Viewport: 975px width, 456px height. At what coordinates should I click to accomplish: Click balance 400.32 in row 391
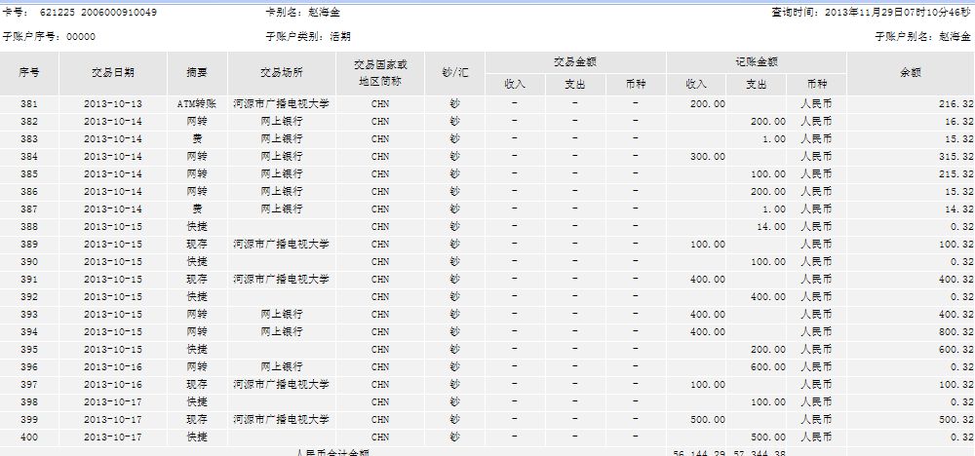(x=955, y=279)
